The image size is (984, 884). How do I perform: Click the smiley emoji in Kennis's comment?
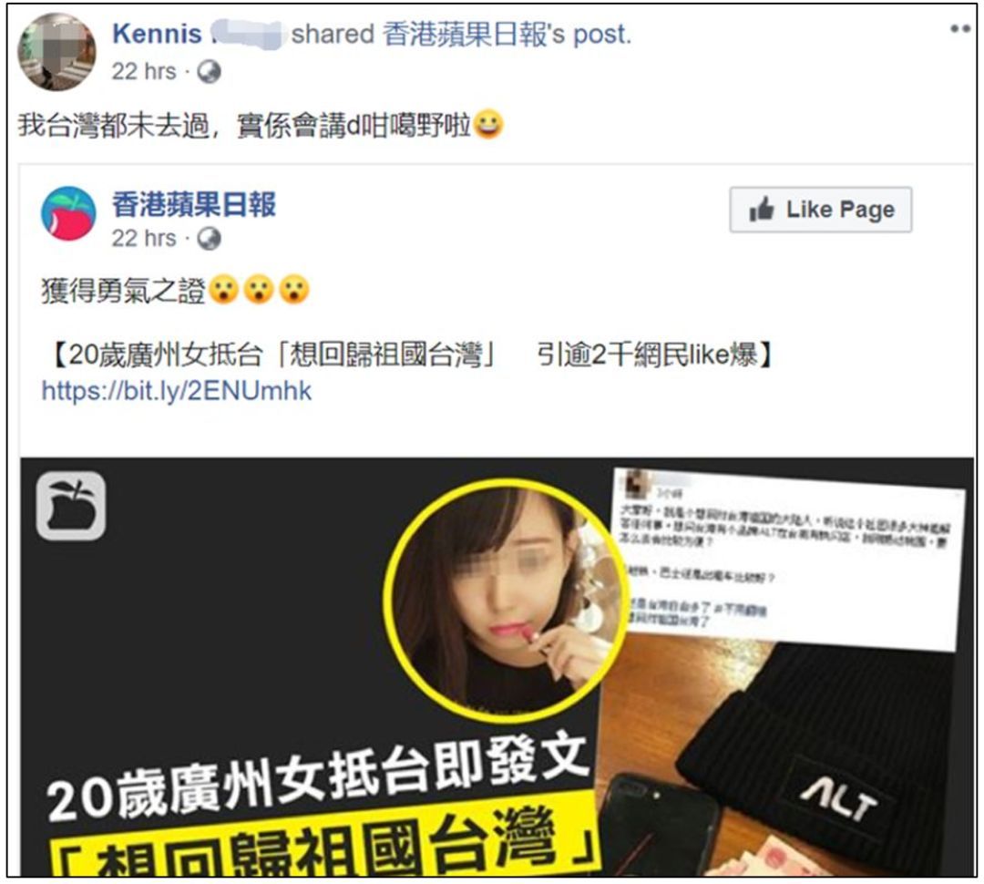pos(488,124)
